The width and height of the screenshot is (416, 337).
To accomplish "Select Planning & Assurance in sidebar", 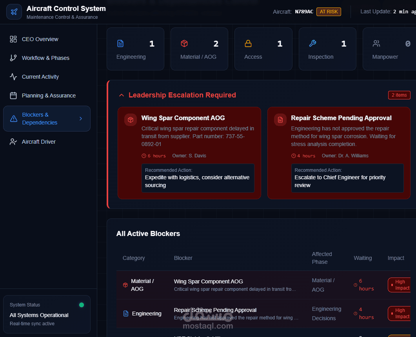I will click(x=47, y=96).
